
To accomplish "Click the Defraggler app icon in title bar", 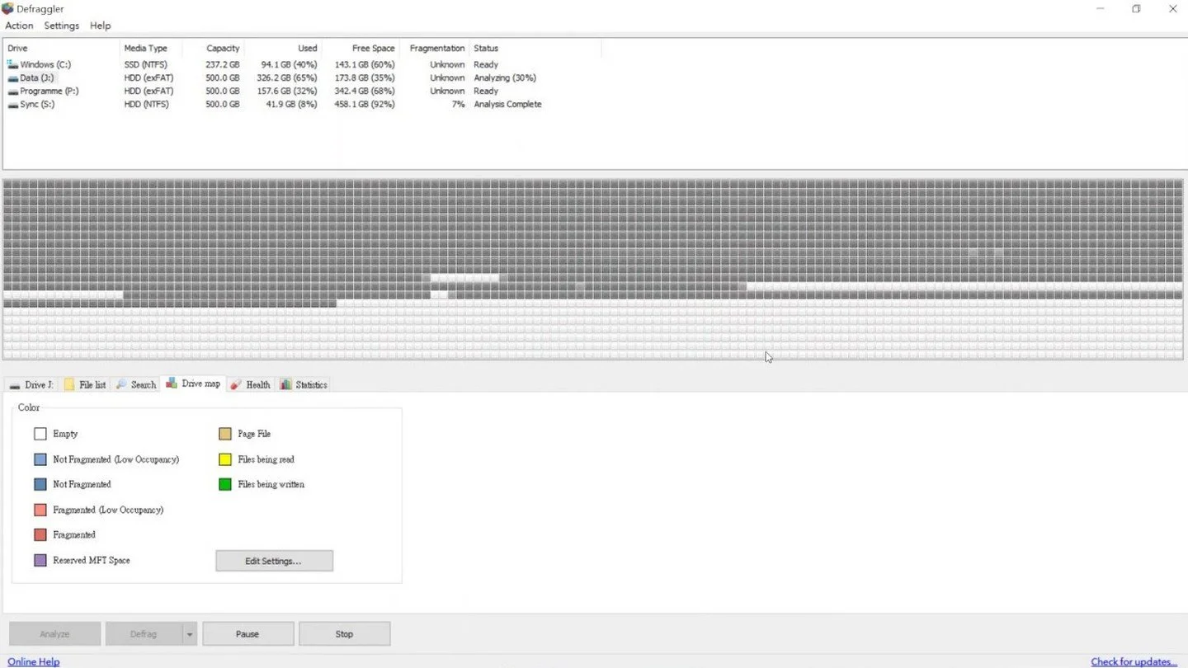I will coord(7,8).
